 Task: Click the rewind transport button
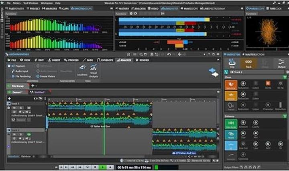[73, 167]
